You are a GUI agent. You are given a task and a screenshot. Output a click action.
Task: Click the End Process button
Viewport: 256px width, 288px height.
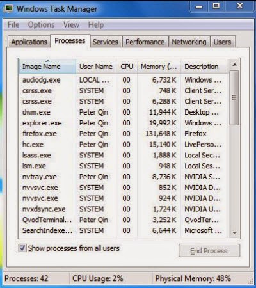point(209,251)
